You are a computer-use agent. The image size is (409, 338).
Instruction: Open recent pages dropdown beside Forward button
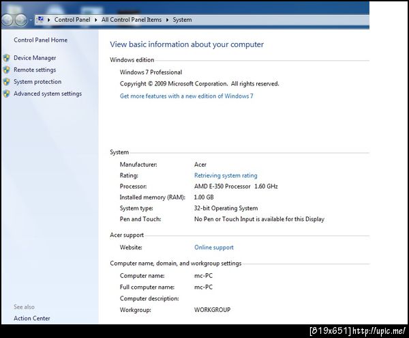[31, 20]
